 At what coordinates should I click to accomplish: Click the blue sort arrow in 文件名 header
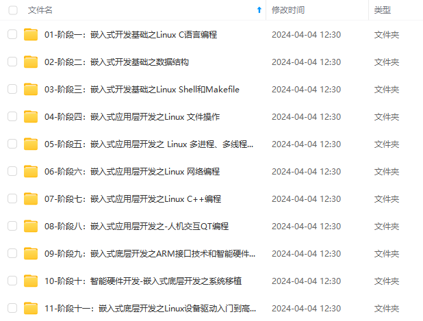click(259, 10)
